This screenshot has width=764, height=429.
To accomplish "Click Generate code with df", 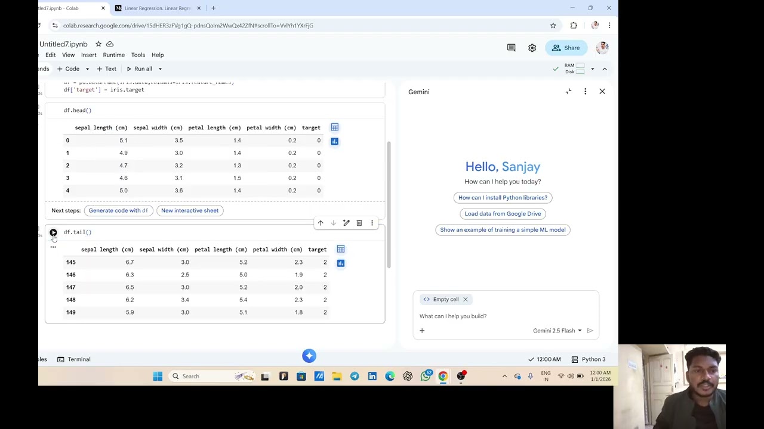I will point(118,210).
